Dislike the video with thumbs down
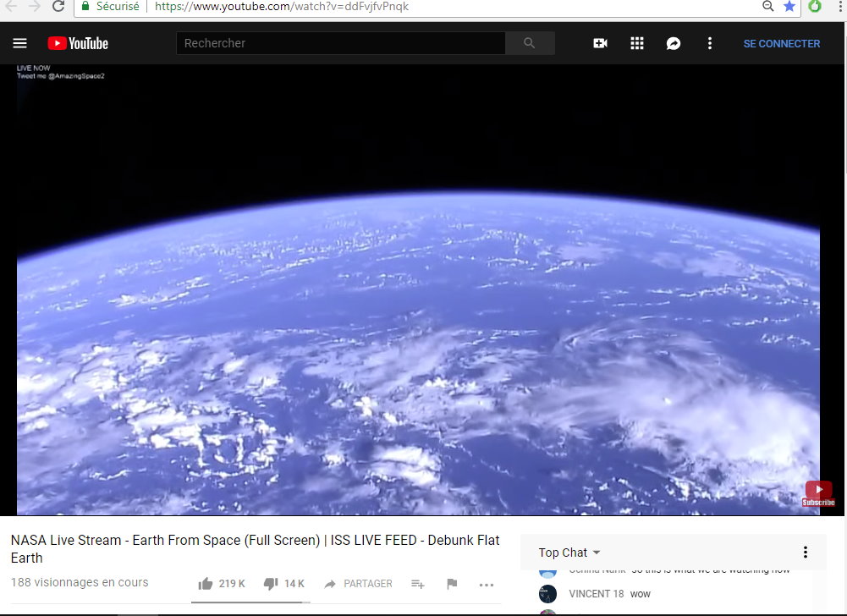This screenshot has height=616, width=847. coord(284,584)
